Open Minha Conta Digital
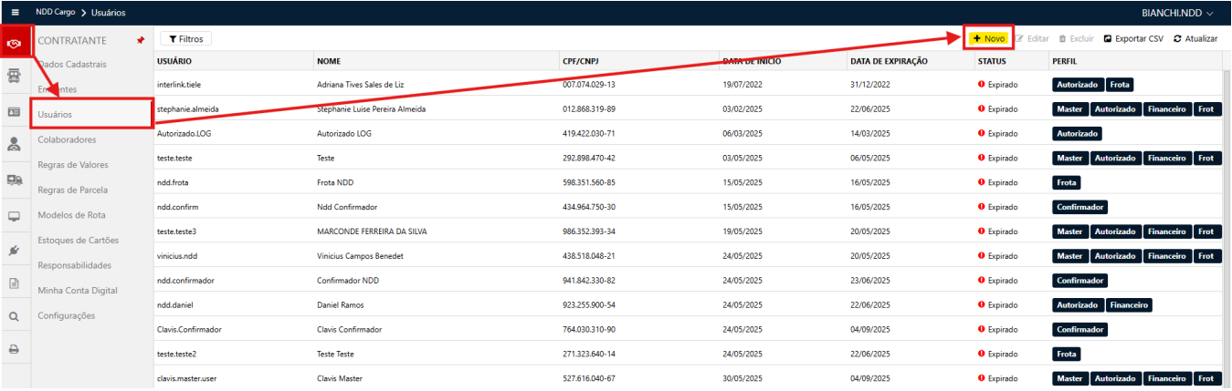Viewport: 1232px width, 391px height. [x=78, y=290]
